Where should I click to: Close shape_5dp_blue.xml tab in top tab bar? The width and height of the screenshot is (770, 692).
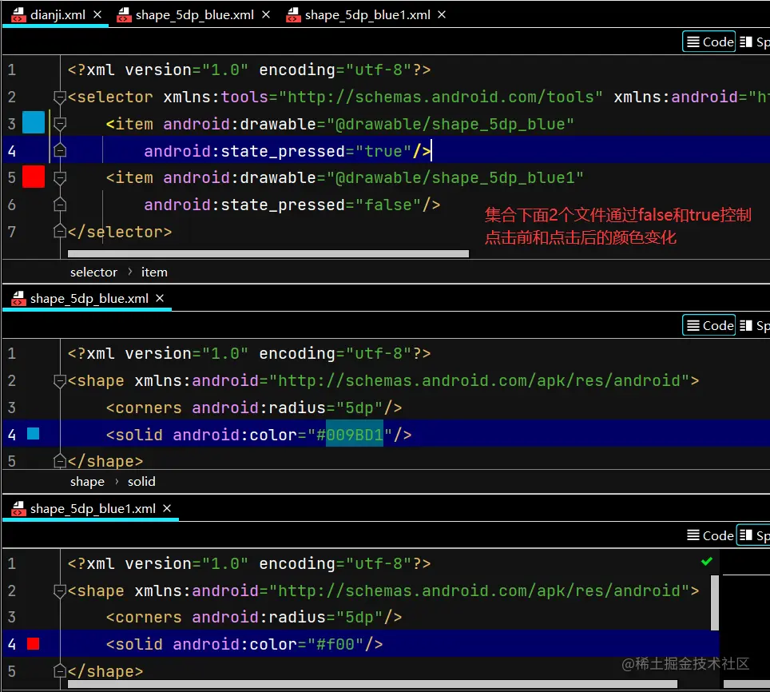(266, 14)
